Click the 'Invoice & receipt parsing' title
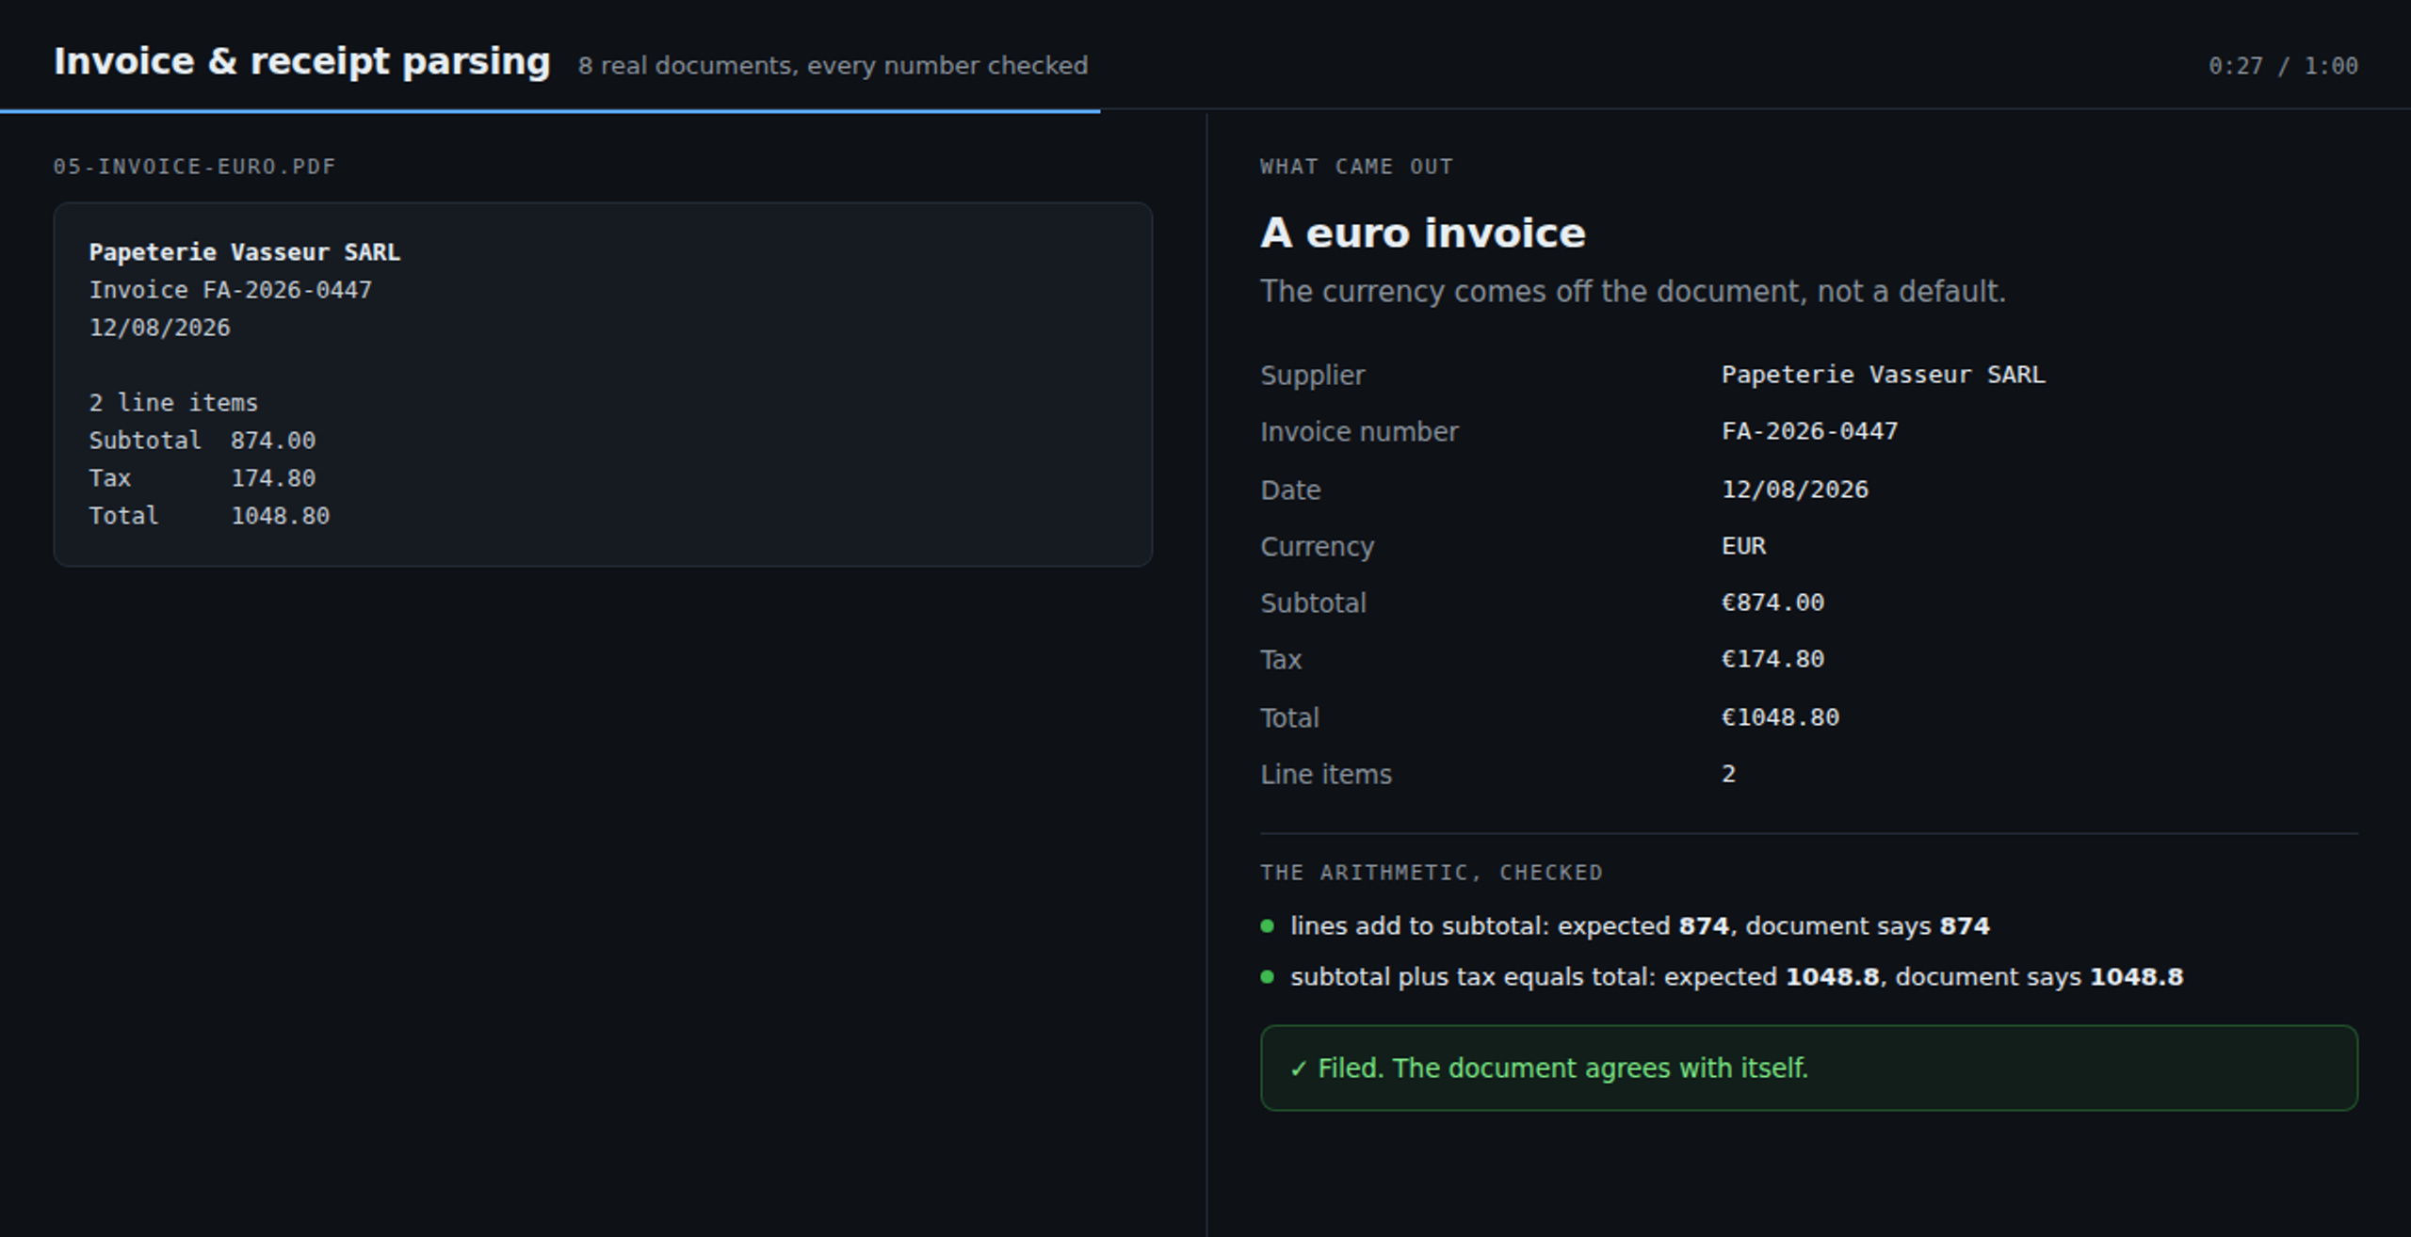The width and height of the screenshot is (2411, 1237). click(x=301, y=62)
